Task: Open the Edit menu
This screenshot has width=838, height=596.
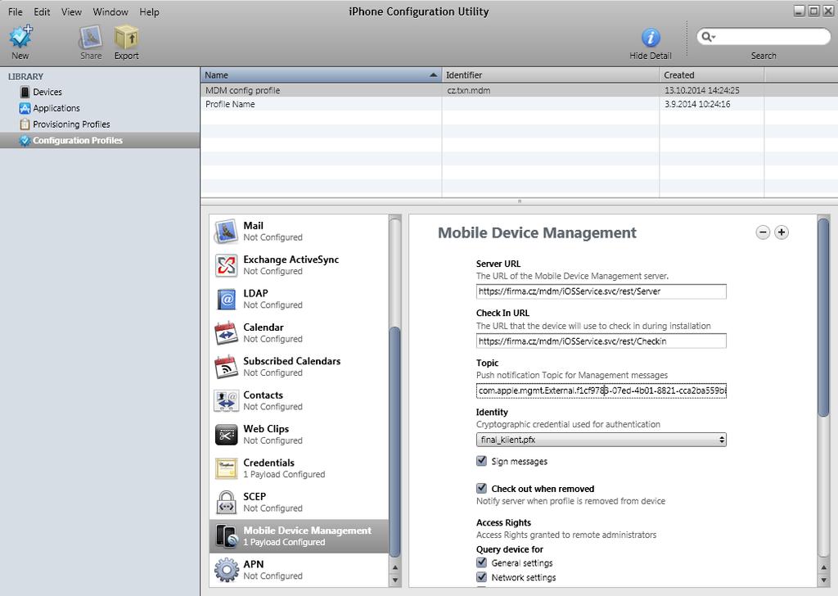Action: (42, 11)
